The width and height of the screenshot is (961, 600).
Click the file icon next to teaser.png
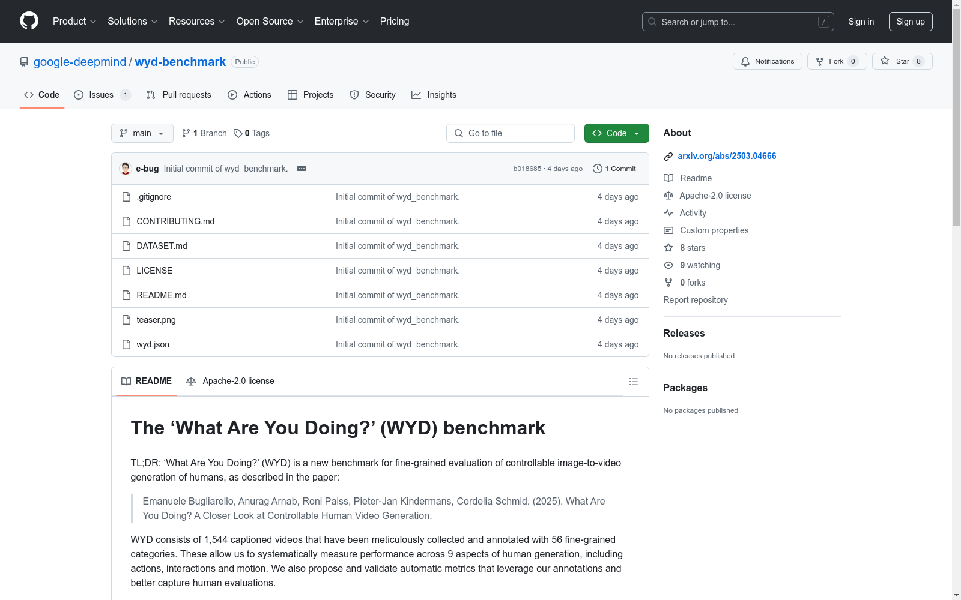pos(126,320)
